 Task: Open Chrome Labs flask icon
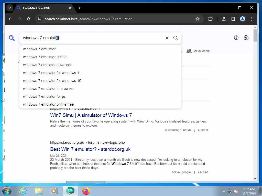click(x=224, y=19)
